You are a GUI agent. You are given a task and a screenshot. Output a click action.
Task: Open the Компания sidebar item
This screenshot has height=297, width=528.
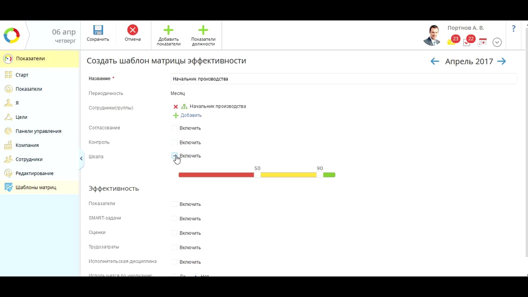[x=40, y=145]
